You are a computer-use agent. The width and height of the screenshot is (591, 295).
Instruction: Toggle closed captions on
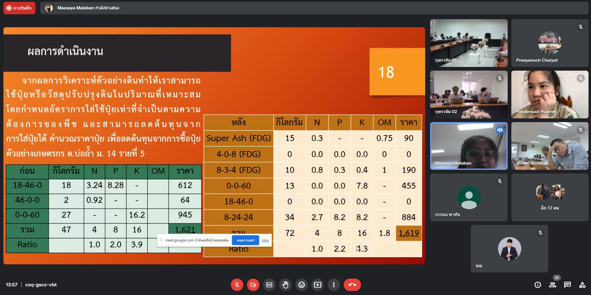[269, 285]
